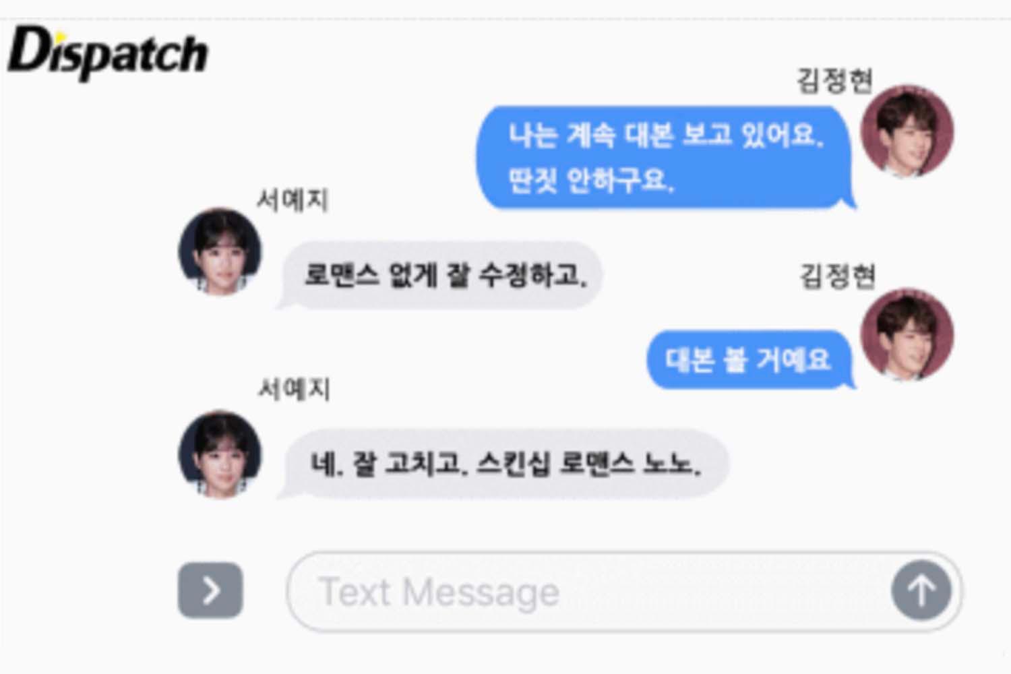The height and width of the screenshot is (674, 1011).
Task: Click the yellow star on the Dispatch logo
Action: pos(59,36)
